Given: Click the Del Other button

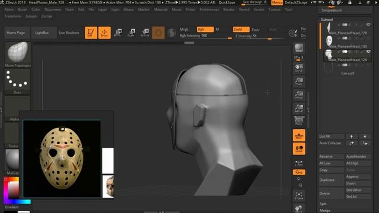Looking at the screenshot, I should coord(358,190).
